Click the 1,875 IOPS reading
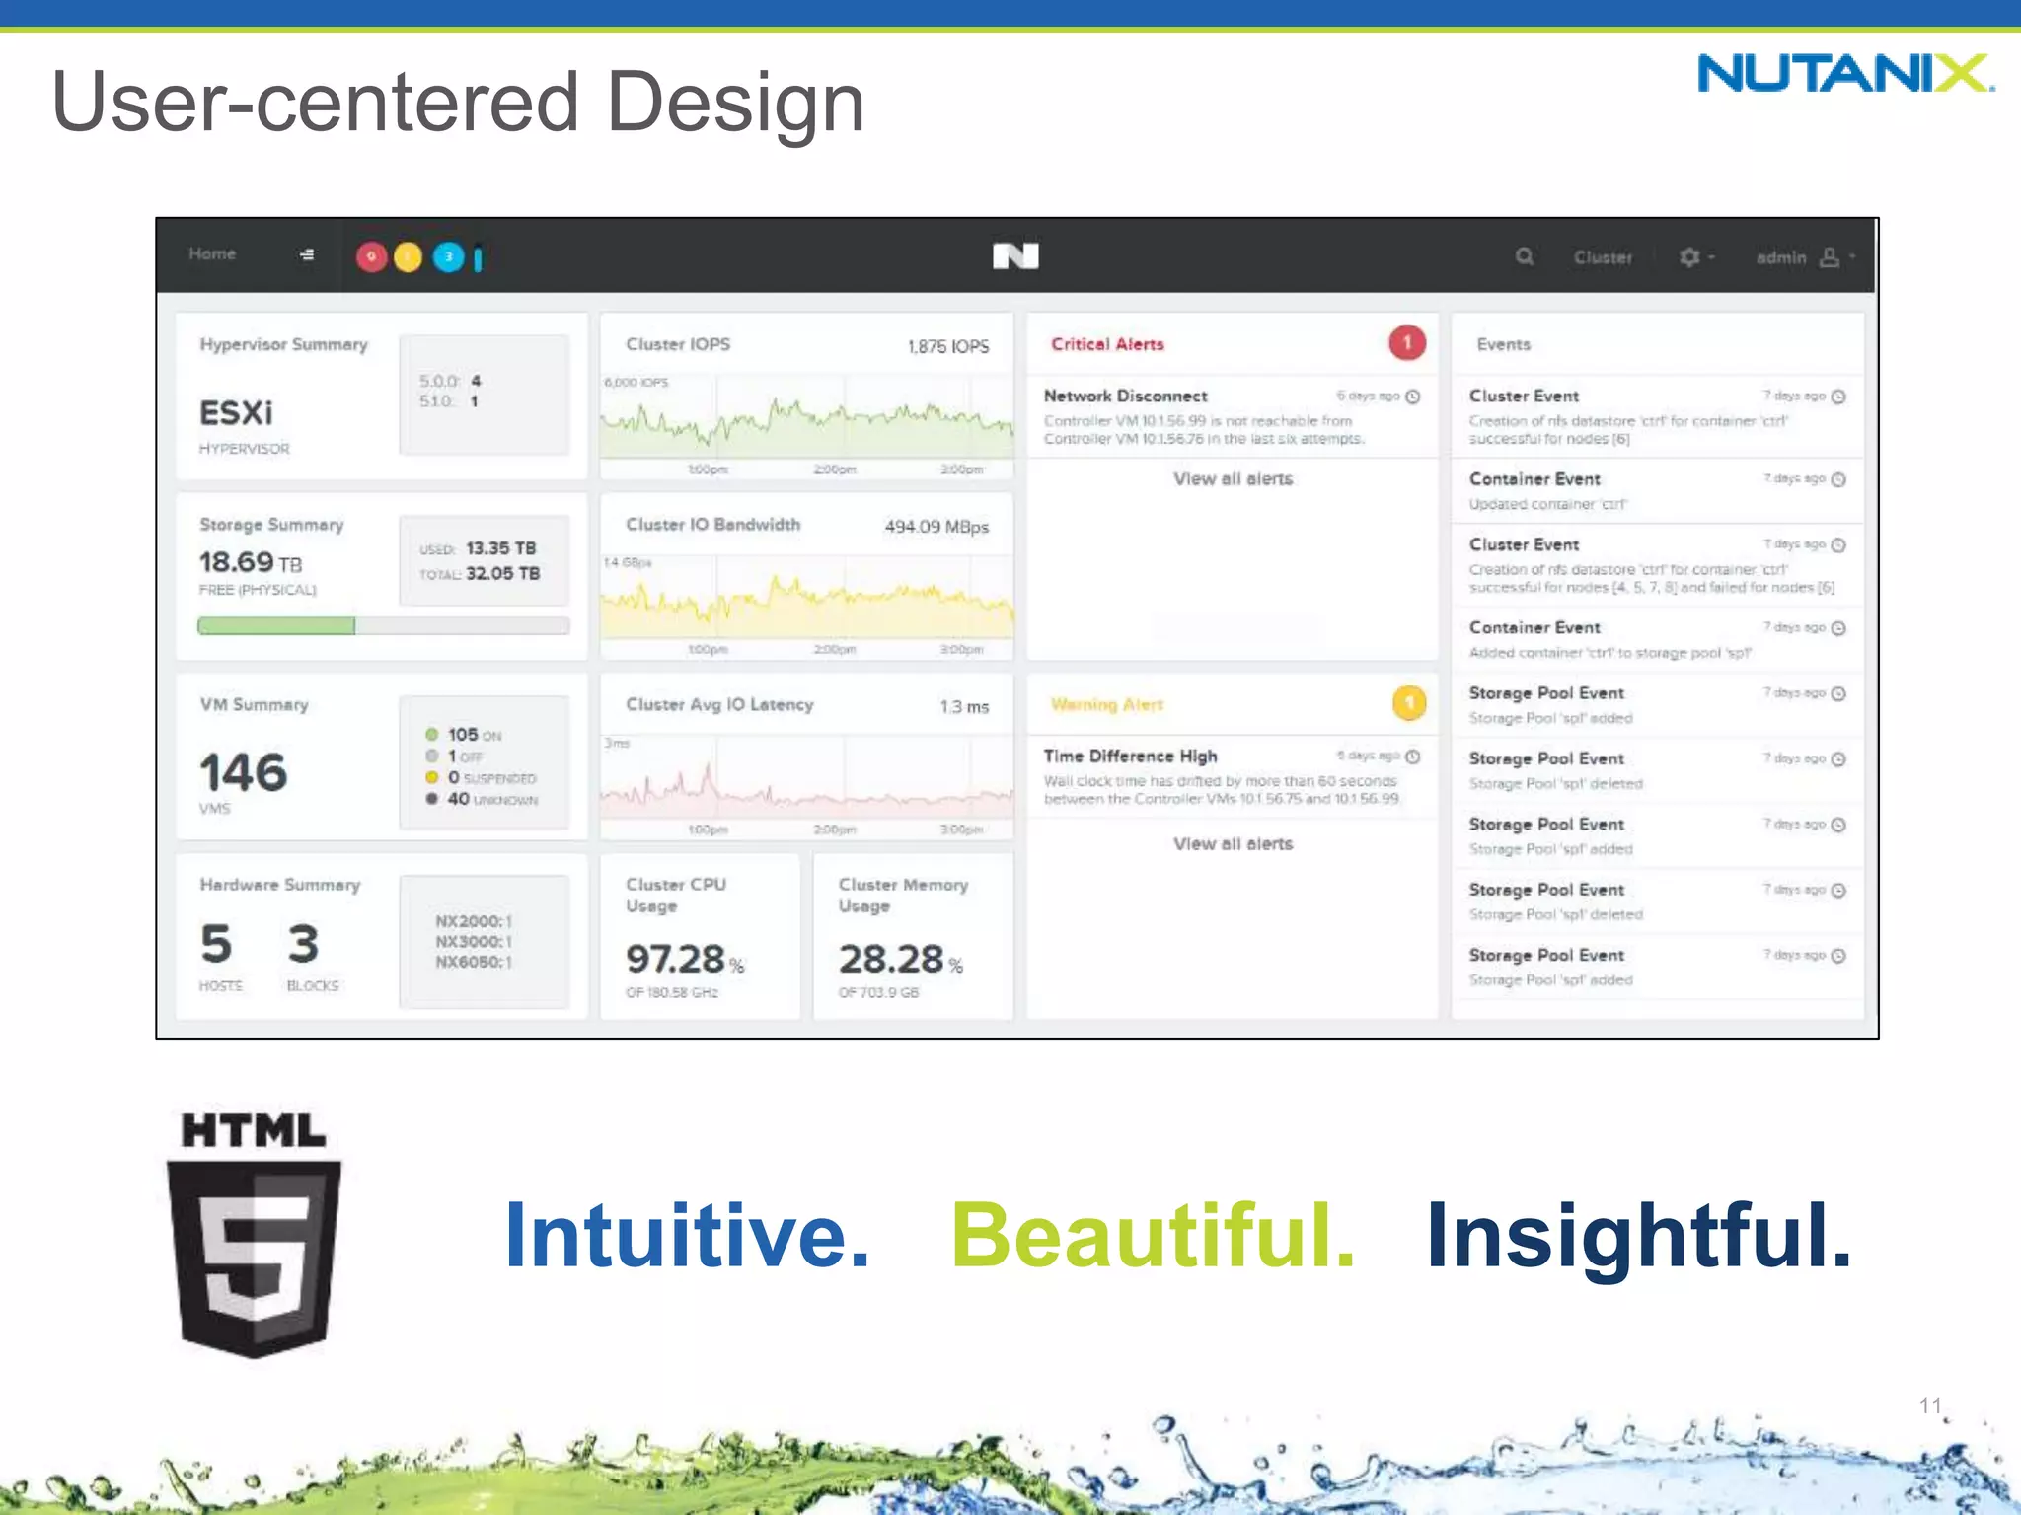Image resolution: width=2021 pixels, height=1515 pixels. (947, 346)
